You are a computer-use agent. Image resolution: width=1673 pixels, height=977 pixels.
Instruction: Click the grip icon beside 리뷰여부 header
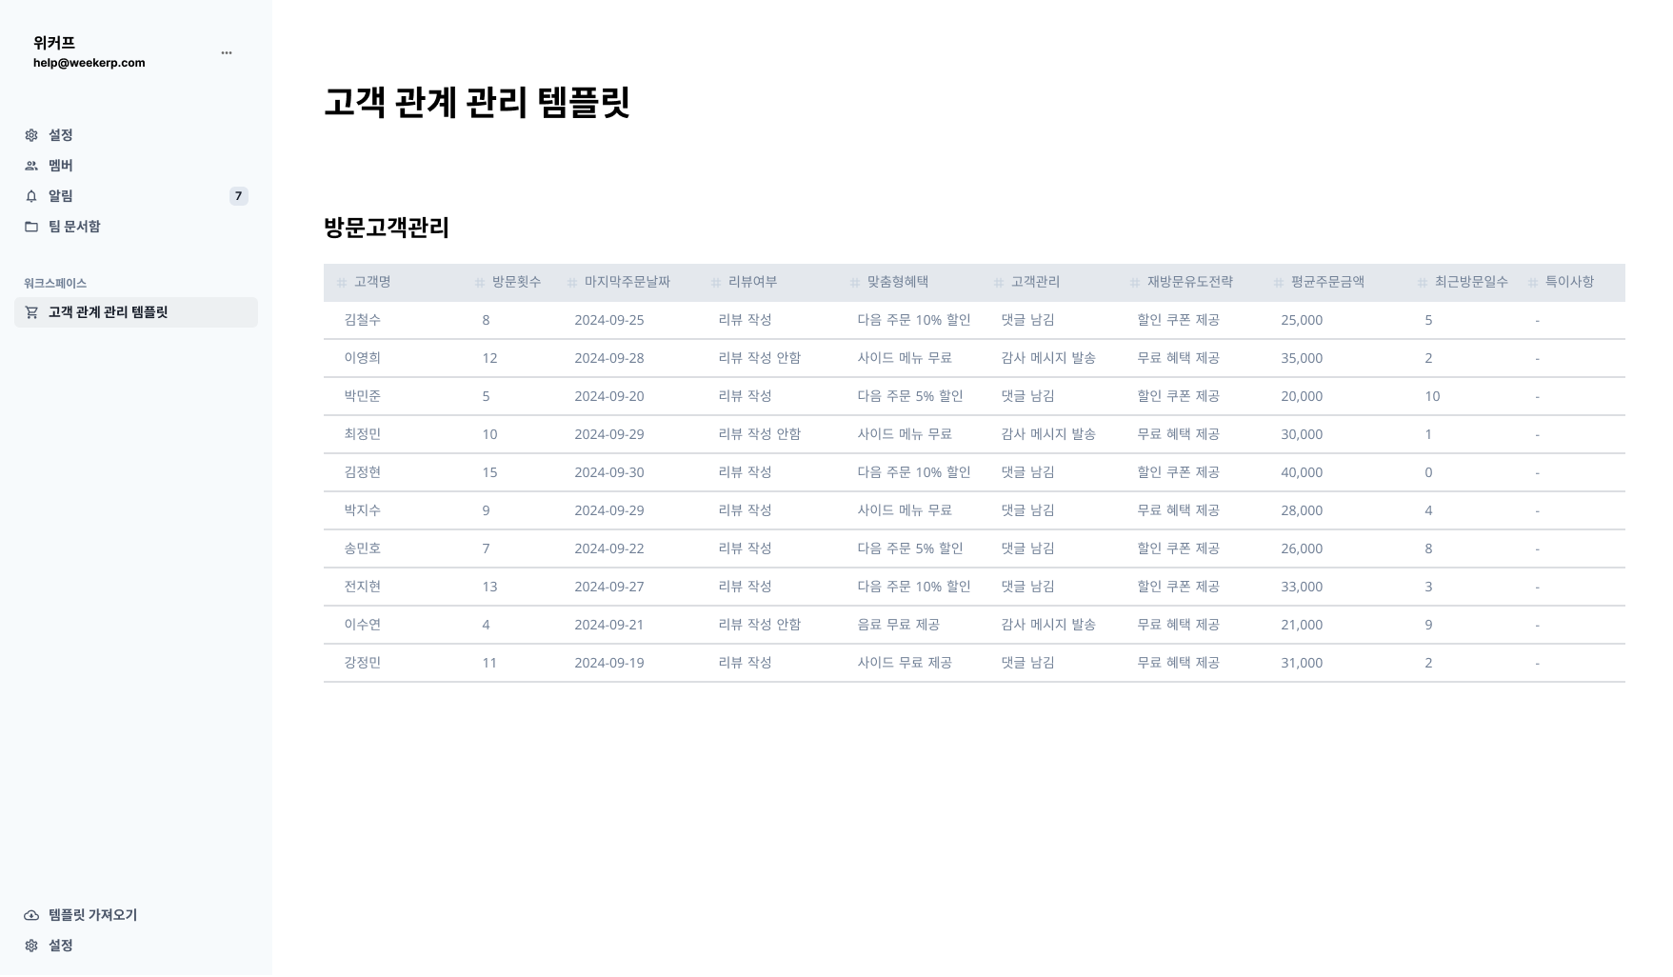(716, 283)
